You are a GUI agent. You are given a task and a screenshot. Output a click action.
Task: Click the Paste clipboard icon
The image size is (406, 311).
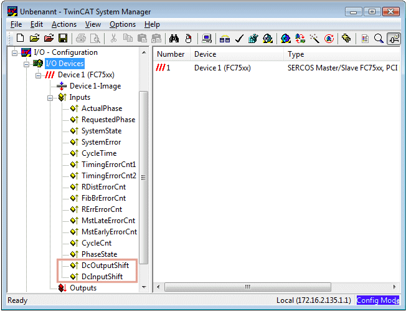(142, 39)
